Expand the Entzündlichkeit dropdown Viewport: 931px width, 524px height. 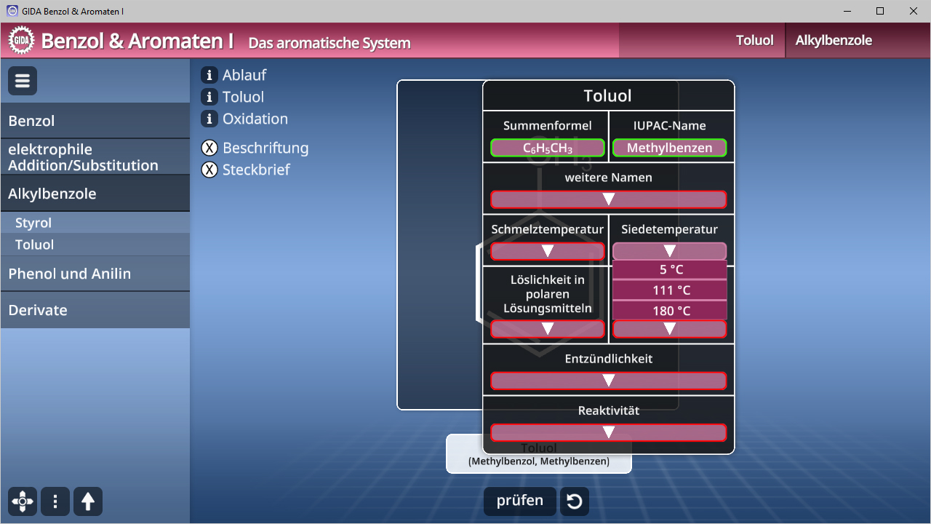[x=608, y=381]
